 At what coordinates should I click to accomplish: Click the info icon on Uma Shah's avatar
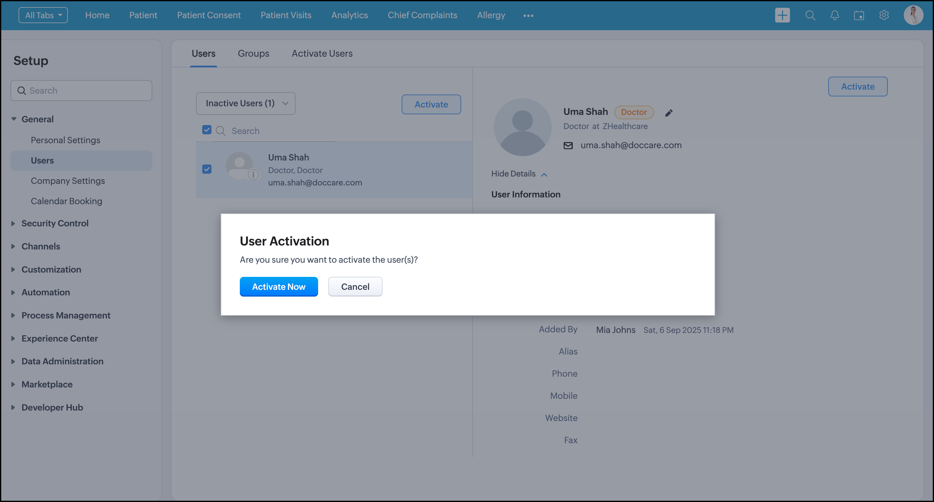(253, 175)
